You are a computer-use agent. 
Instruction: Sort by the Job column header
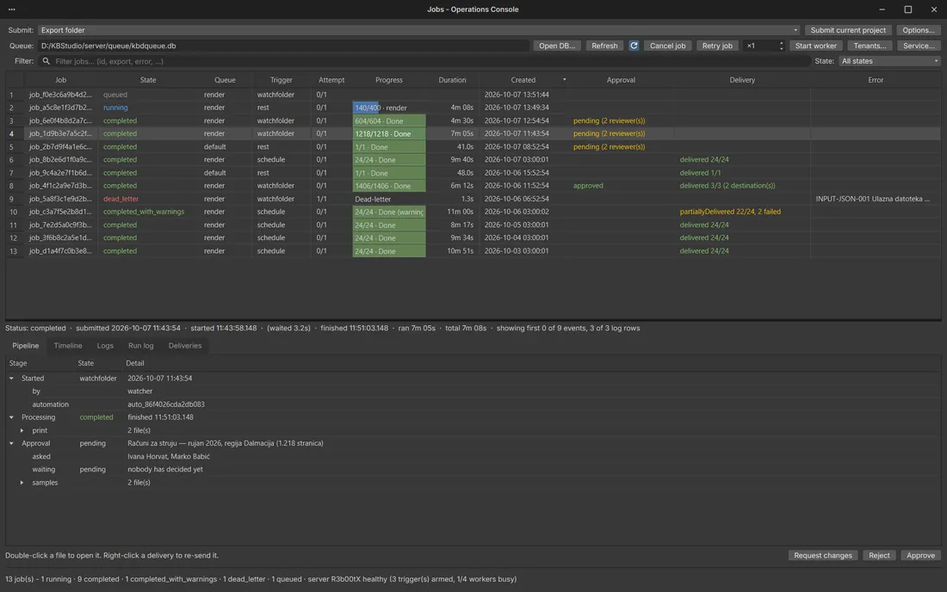(x=60, y=80)
